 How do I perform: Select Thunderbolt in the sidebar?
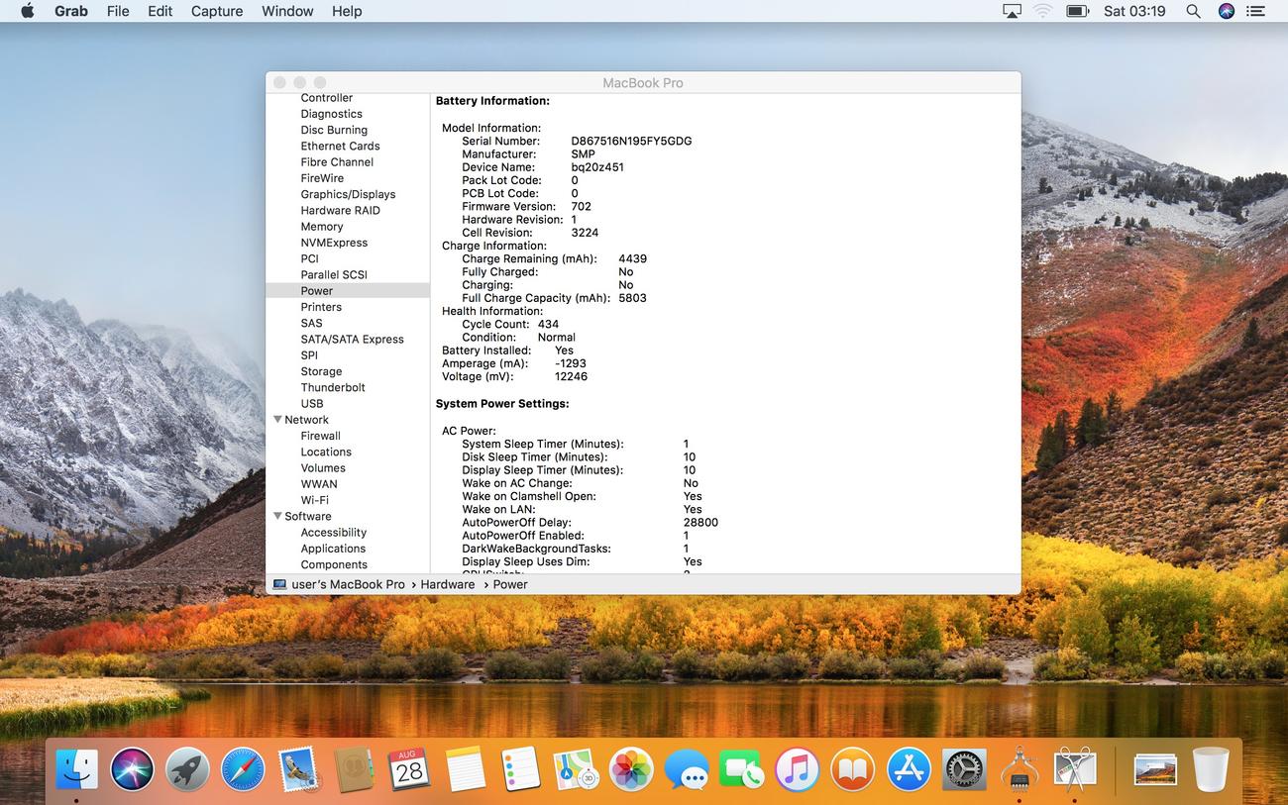[x=333, y=387]
